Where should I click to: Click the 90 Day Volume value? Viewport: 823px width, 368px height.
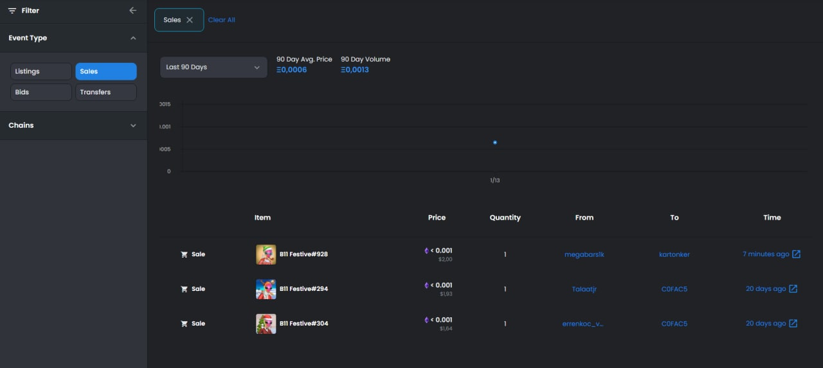tap(355, 70)
